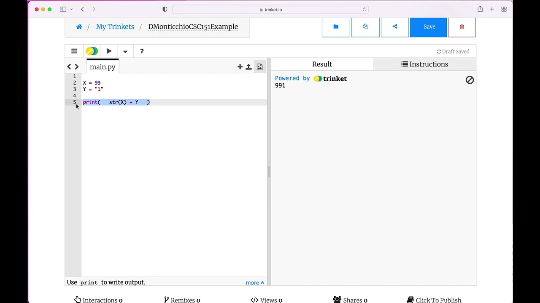Save the trinket
The width and height of the screenshot is (540, 303).
coord(429,27)
